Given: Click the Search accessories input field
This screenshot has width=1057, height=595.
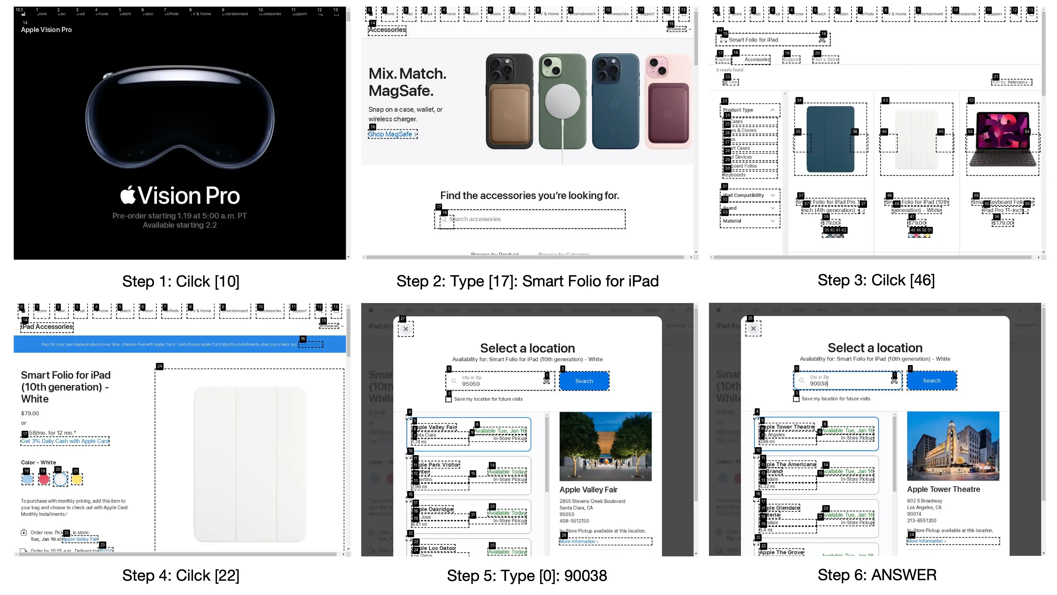Looking at the screenshot, I should click(x=530, y=219).
